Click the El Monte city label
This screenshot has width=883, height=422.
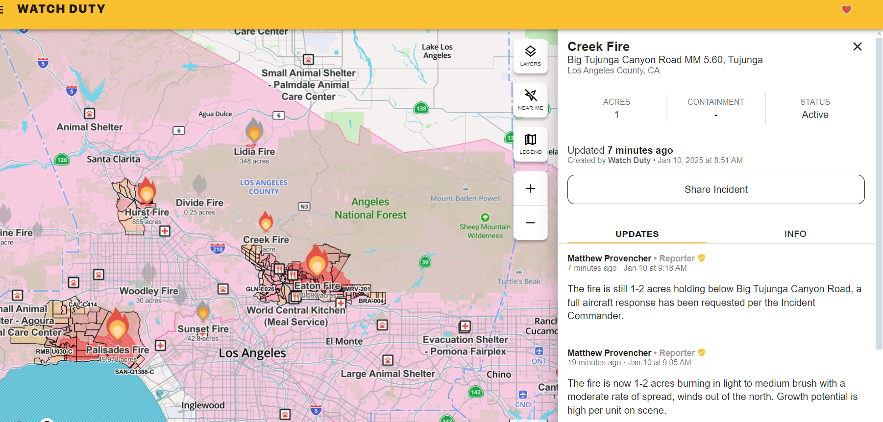(344, 341)
